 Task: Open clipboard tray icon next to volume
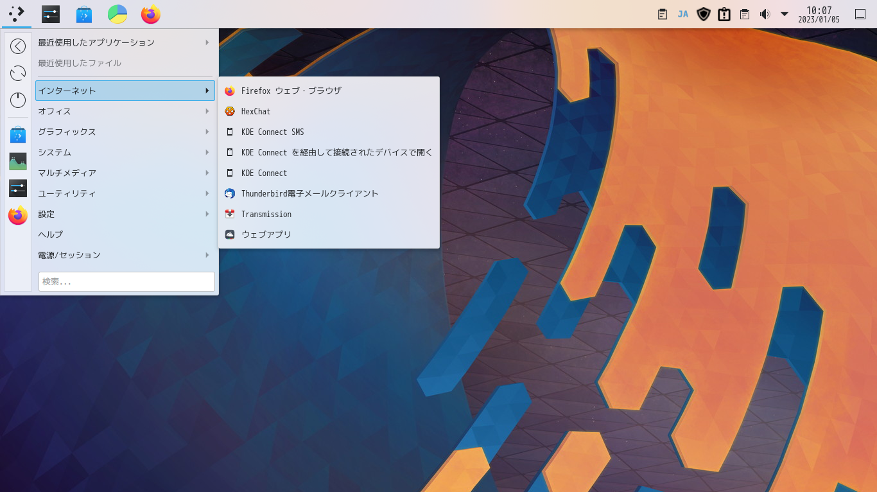click(745, 14)
